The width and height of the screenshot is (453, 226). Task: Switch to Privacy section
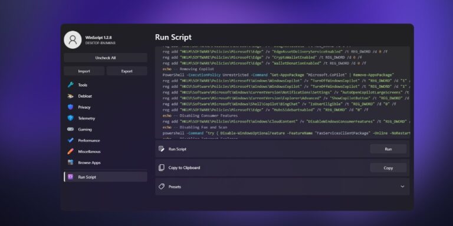tap(106, 107)
